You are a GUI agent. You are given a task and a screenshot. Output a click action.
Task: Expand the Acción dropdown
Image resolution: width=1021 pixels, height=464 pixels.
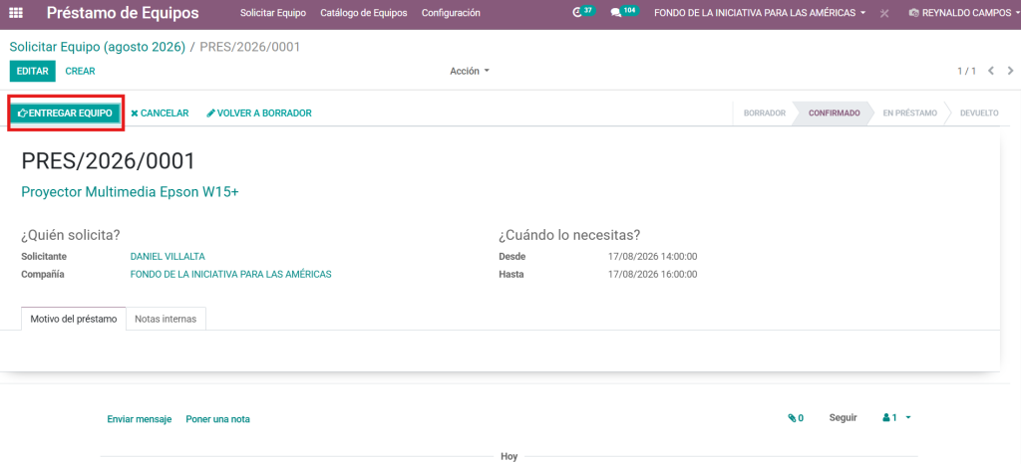470,71
